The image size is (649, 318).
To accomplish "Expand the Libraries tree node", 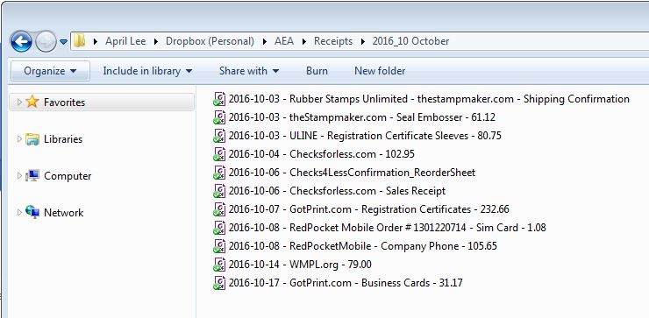I will coord(19,139).
